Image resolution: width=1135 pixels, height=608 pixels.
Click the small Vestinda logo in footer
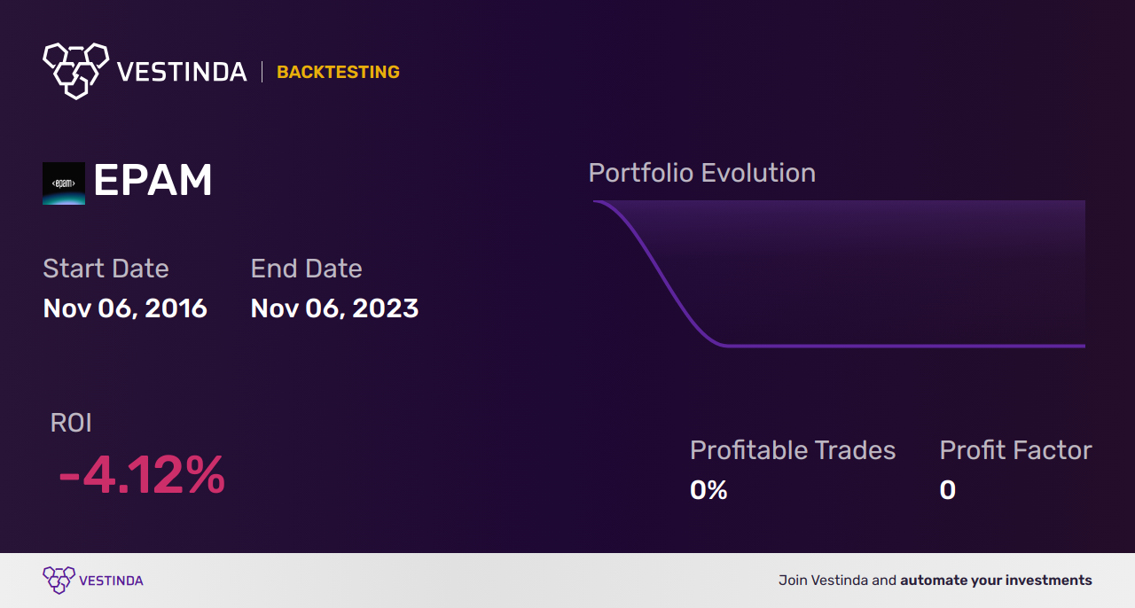pyautogui.click(x=58, y=581)
